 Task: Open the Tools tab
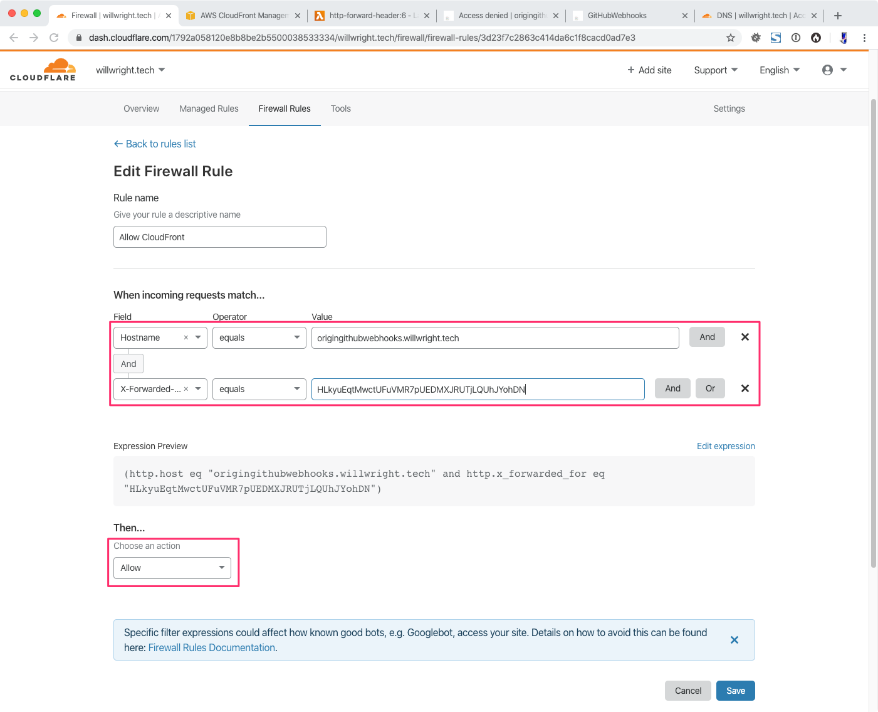coord(341,109)
